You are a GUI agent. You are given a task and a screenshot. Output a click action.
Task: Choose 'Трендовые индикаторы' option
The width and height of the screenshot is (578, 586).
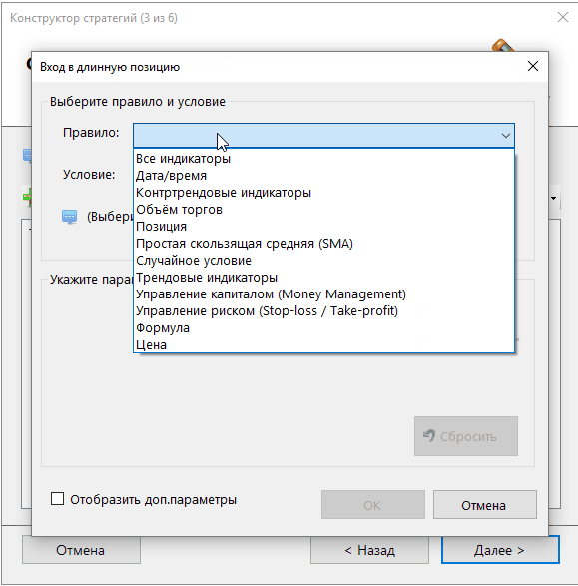pyautogui.click(x=323, y=278)
